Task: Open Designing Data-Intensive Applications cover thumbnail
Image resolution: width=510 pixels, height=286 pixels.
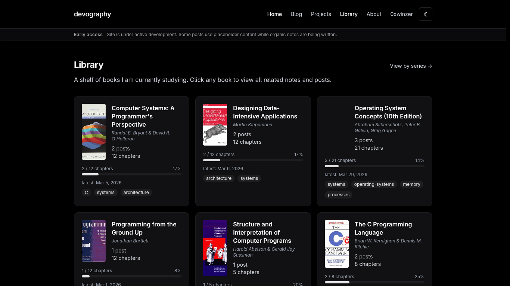Action: (215, 125)
